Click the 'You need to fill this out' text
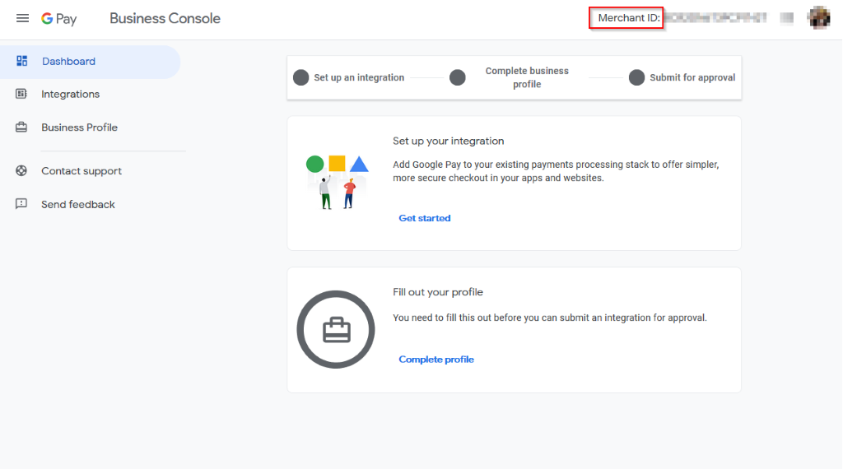 point(549,318)
